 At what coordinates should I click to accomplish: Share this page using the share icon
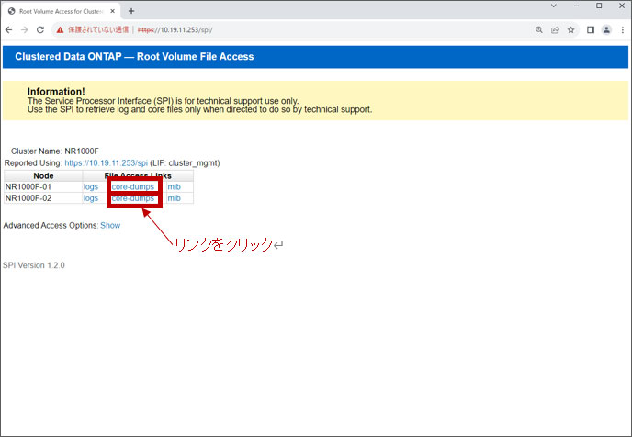(555, 29)
